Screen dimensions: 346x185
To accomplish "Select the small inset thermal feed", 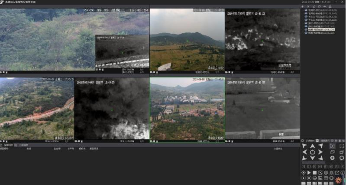I will 122,51.
